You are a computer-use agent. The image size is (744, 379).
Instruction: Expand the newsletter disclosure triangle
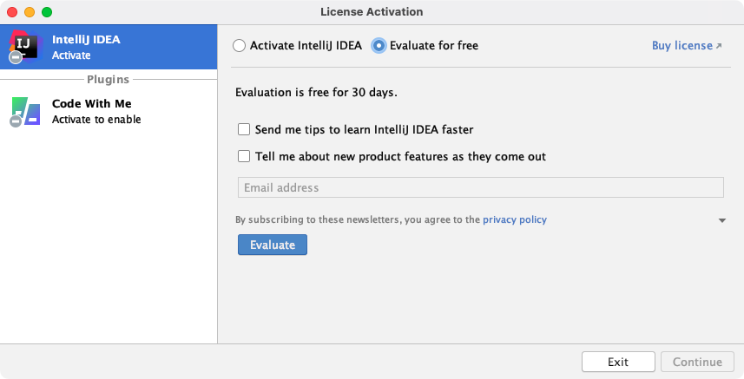pyautogui.click(x=722, y=220)
